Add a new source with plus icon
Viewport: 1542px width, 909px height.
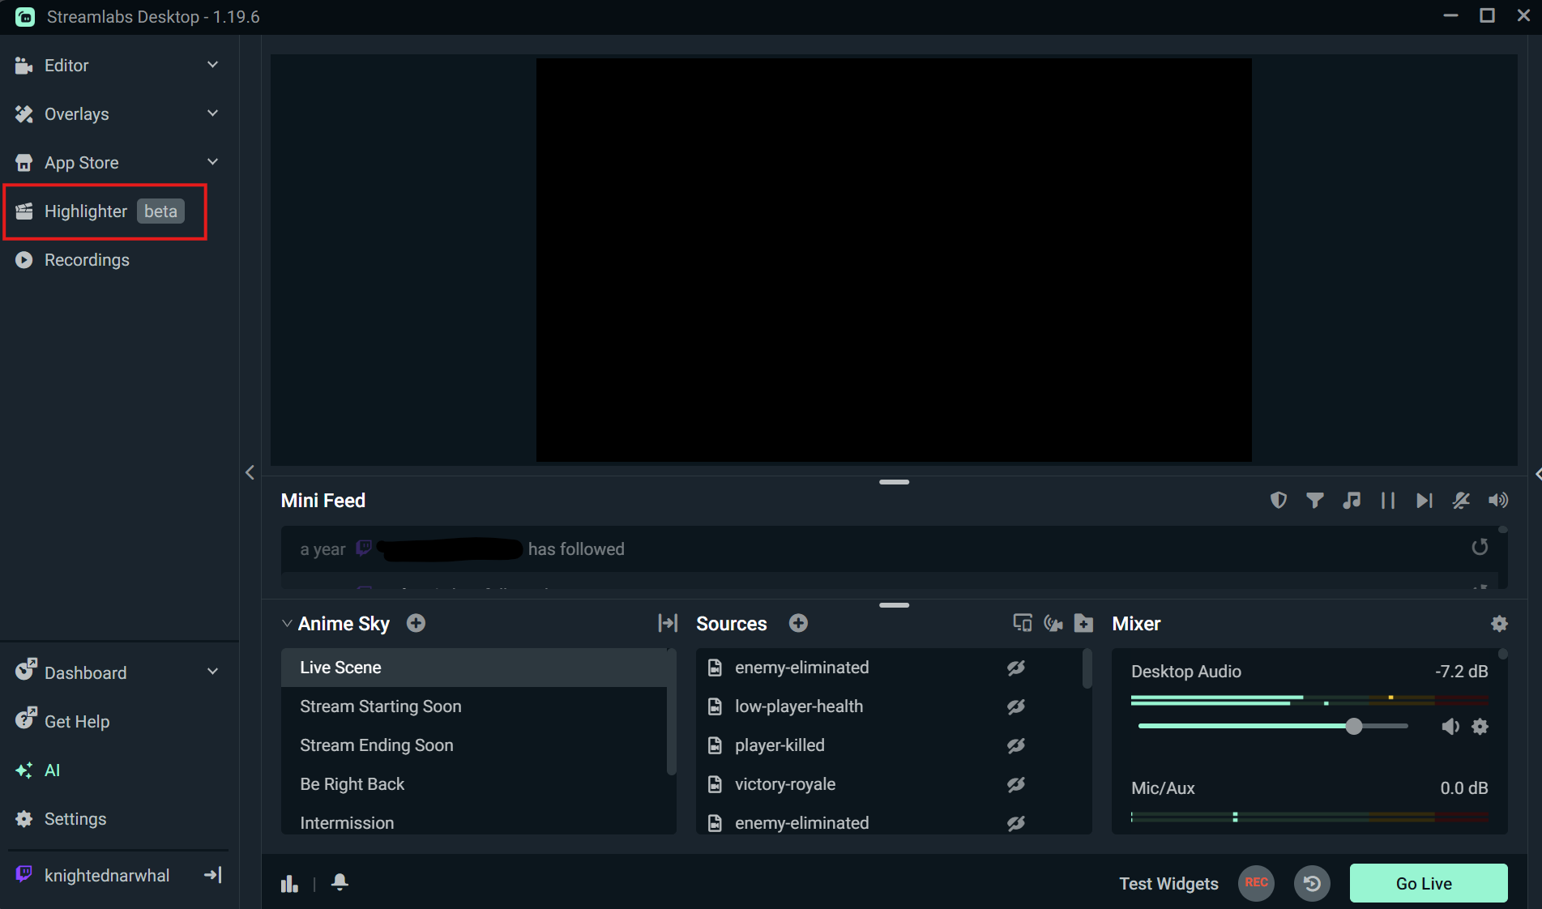pos(798,623)
